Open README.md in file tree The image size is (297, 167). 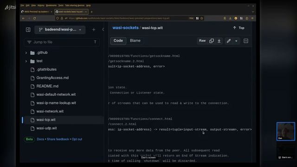(x=47, y=86)
